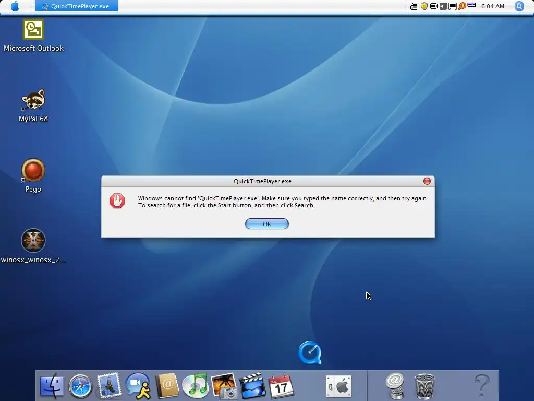Click the red stop-hand error icon

pyautogui.click(x=117, y=201)
